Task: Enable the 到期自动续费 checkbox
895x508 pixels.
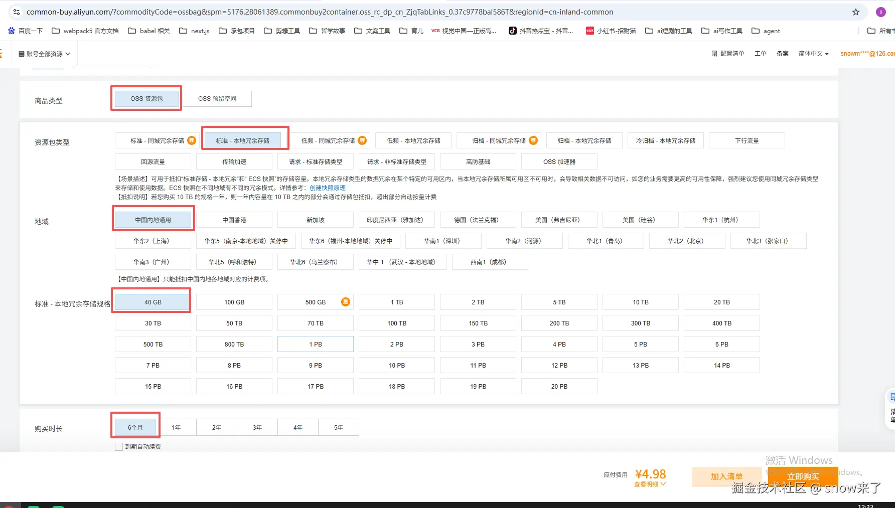Action: coord(119,447)
